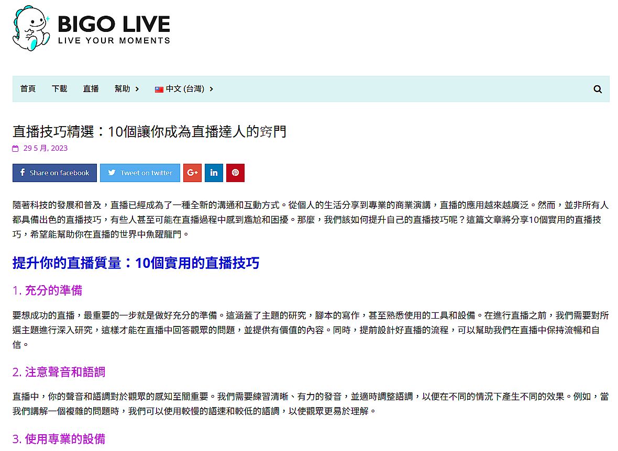Click the Taiwan flag icon

pos(159,89)
